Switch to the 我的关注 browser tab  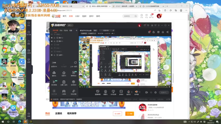click(x=71, y=6)
